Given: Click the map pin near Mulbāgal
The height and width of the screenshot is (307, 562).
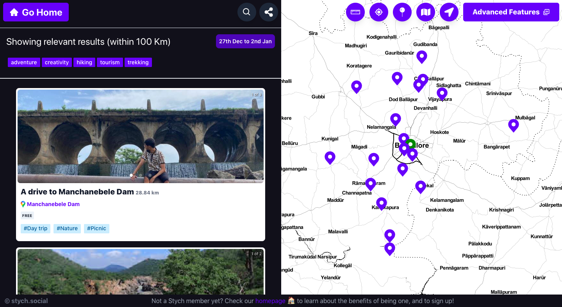Looking at the screenshot, I should click(514, 125).
